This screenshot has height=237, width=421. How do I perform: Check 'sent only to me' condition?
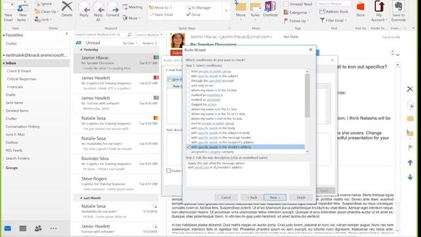188,86
